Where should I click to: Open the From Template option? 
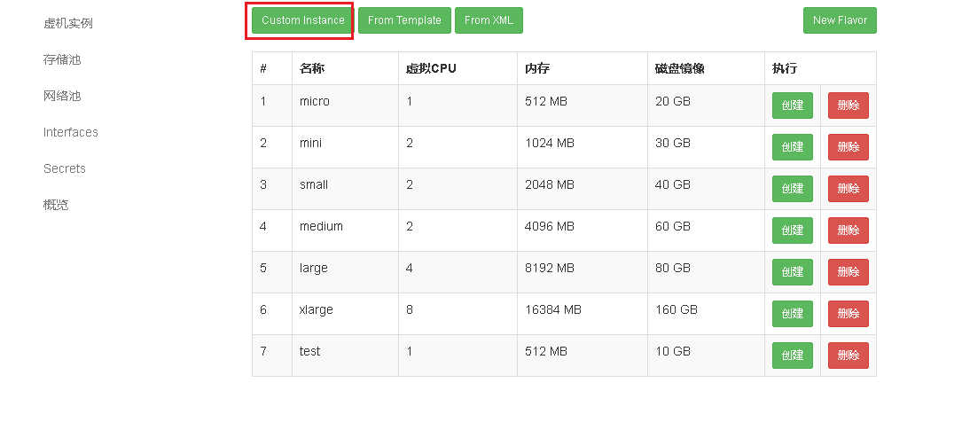click(x=404, y=20)
